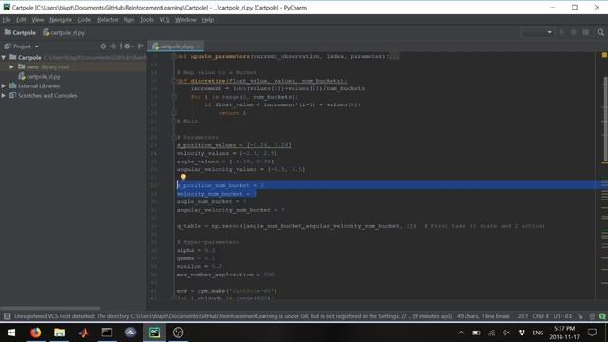
Task: Toggle fold marker beside discretize definition
Action: (x=174, y=81)
